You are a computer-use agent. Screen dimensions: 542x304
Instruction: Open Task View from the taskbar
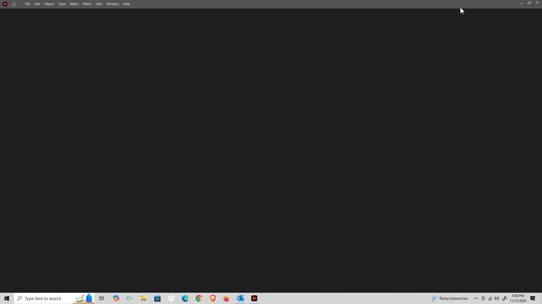click(x=102, y=298)
